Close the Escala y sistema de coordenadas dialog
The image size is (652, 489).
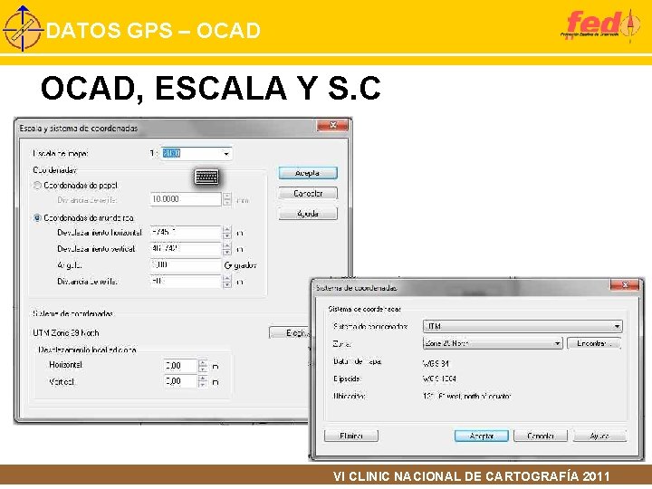[332, 125]
